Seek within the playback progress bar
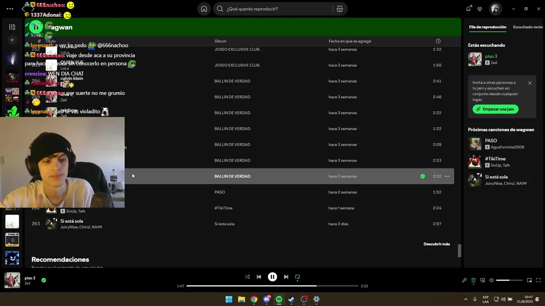545x306 pixels. (272, 286)
